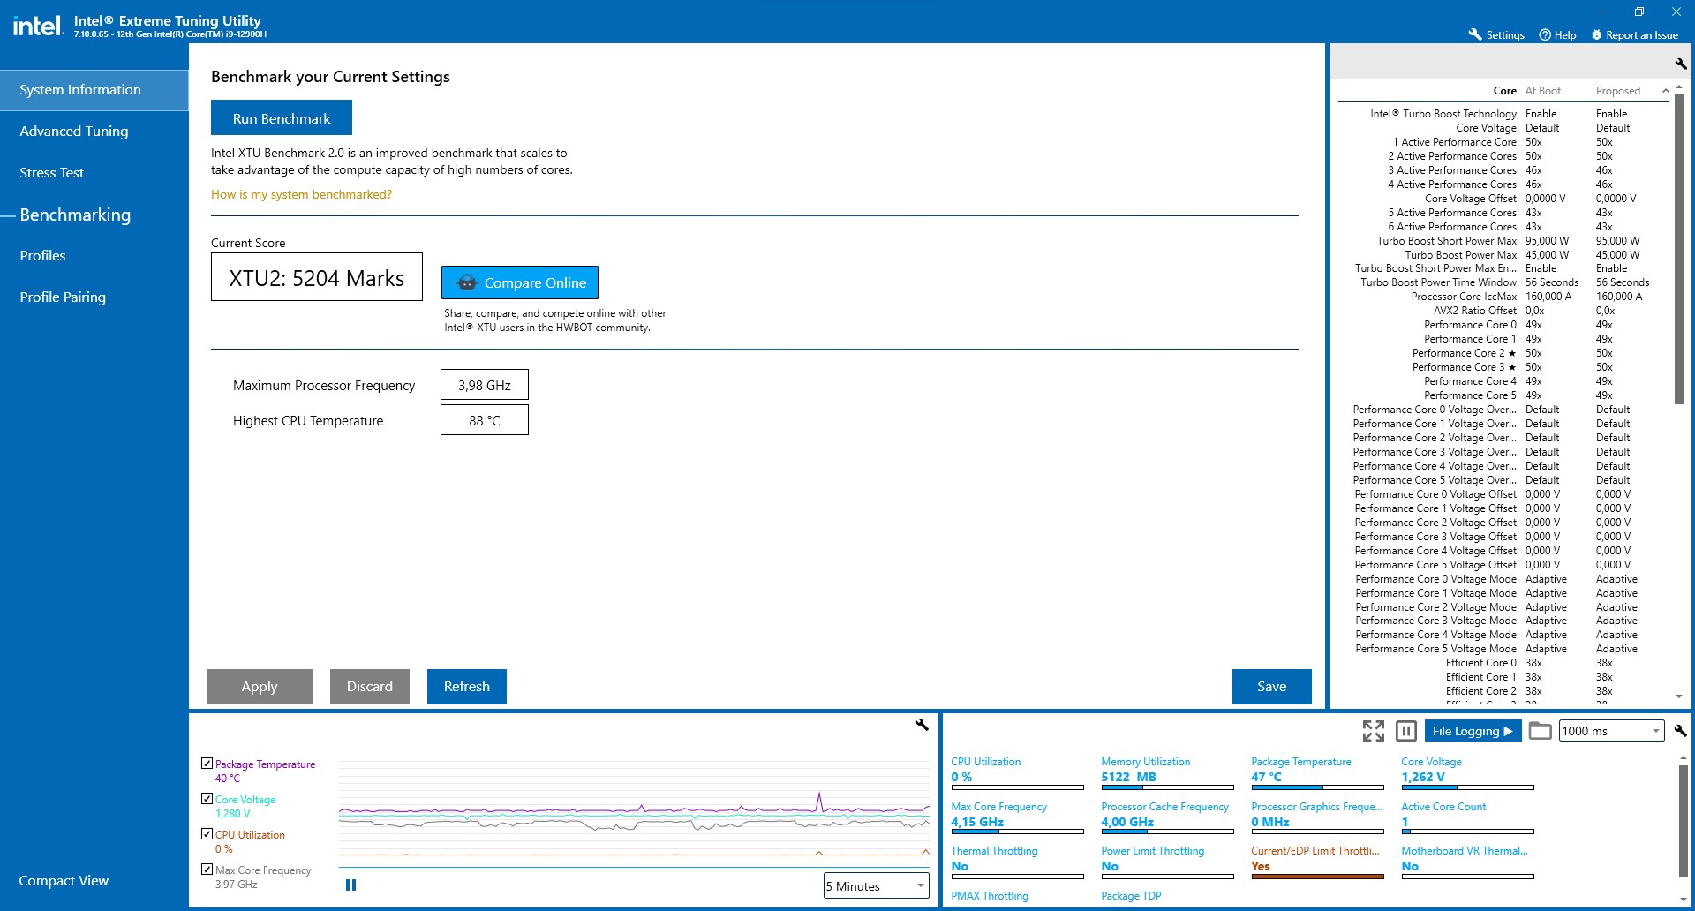Click the Active Core Count monitor tile

tap(1467, 817)
